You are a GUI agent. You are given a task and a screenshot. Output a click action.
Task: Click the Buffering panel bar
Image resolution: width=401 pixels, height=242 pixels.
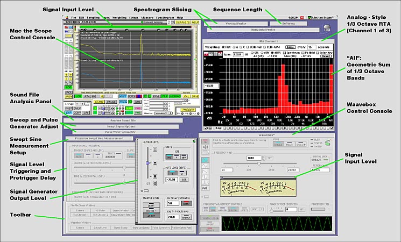coord(289,24)
